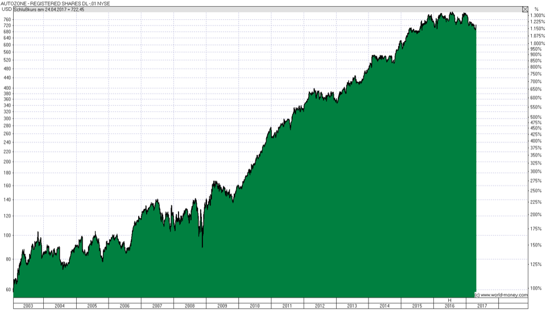Screen dimensions: 546x310
Task: Click the 2004 year cell on the time axis
Action: 60,306
